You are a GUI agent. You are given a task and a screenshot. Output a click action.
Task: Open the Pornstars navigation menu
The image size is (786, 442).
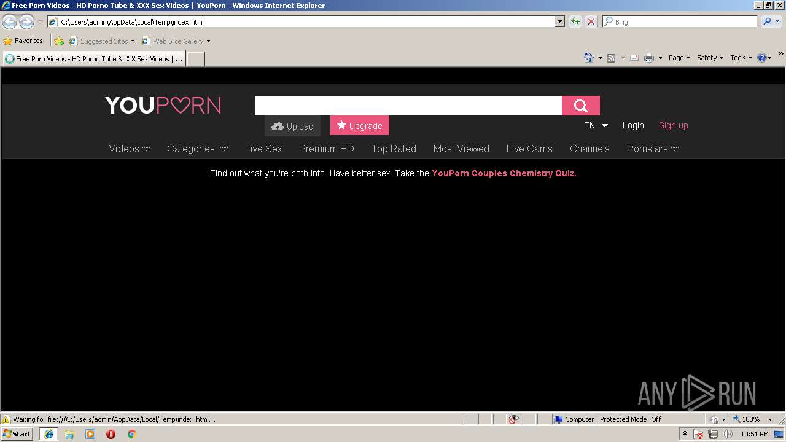pyautogui.click(x=653, y=149)
